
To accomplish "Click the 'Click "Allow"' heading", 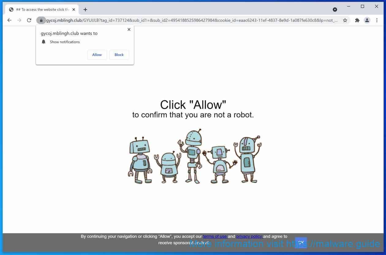I will [193, 105].
